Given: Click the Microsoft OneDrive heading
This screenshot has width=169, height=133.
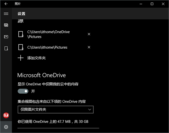Looking at the screenshot, I should click(41, 75).
